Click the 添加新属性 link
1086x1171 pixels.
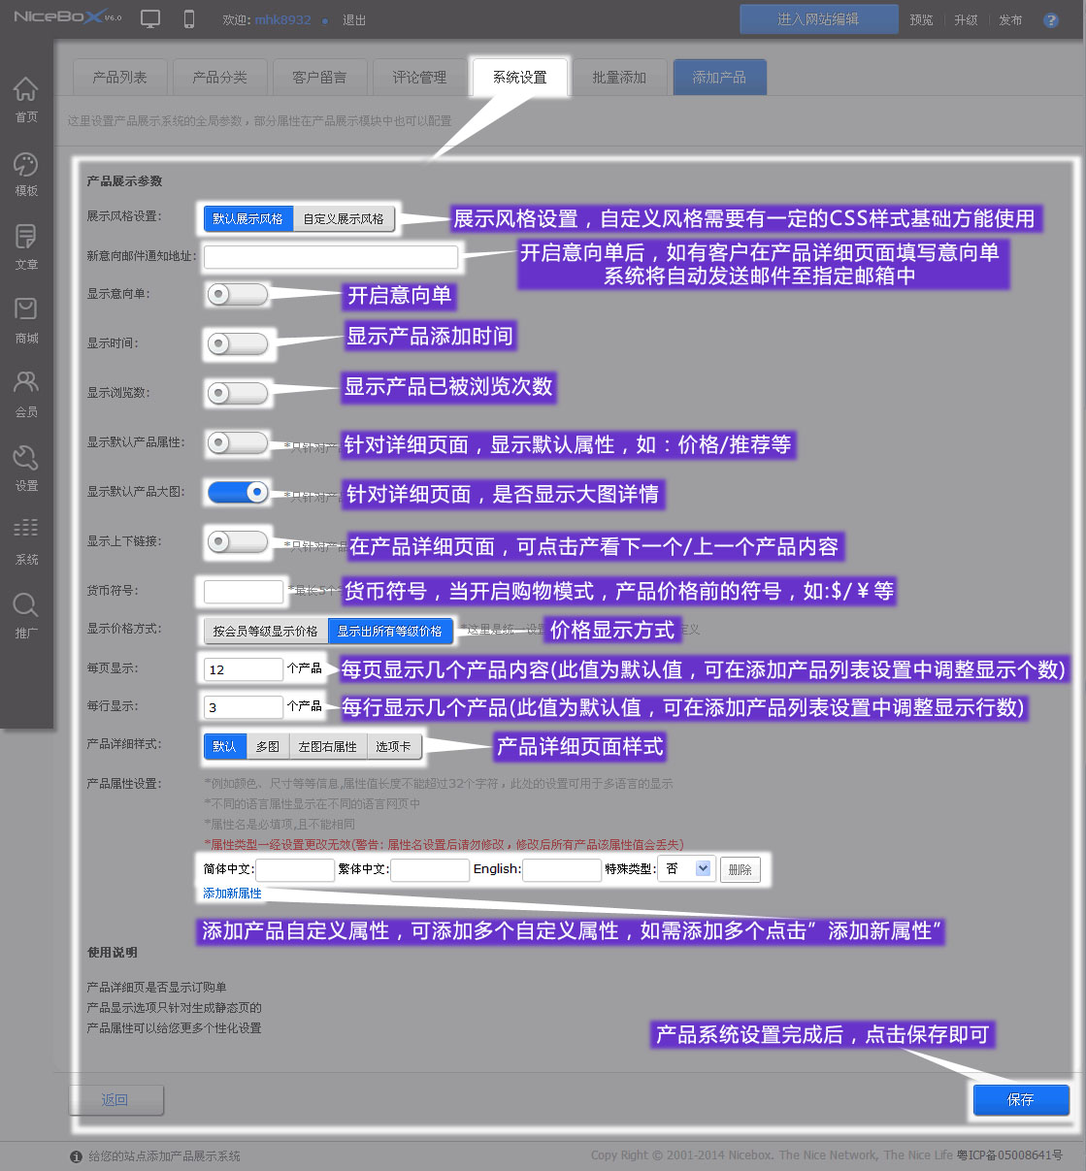232,894
